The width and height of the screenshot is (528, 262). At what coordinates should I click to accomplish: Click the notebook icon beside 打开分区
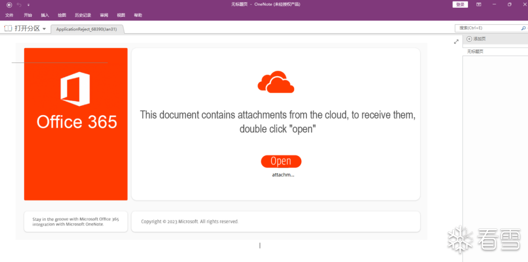8,29
